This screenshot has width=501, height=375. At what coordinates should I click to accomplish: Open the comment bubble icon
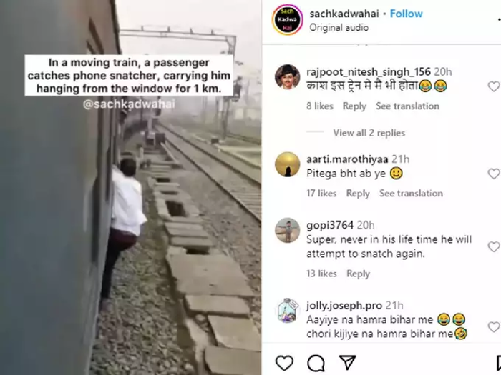pyautogui.click(x=316, y=363)
